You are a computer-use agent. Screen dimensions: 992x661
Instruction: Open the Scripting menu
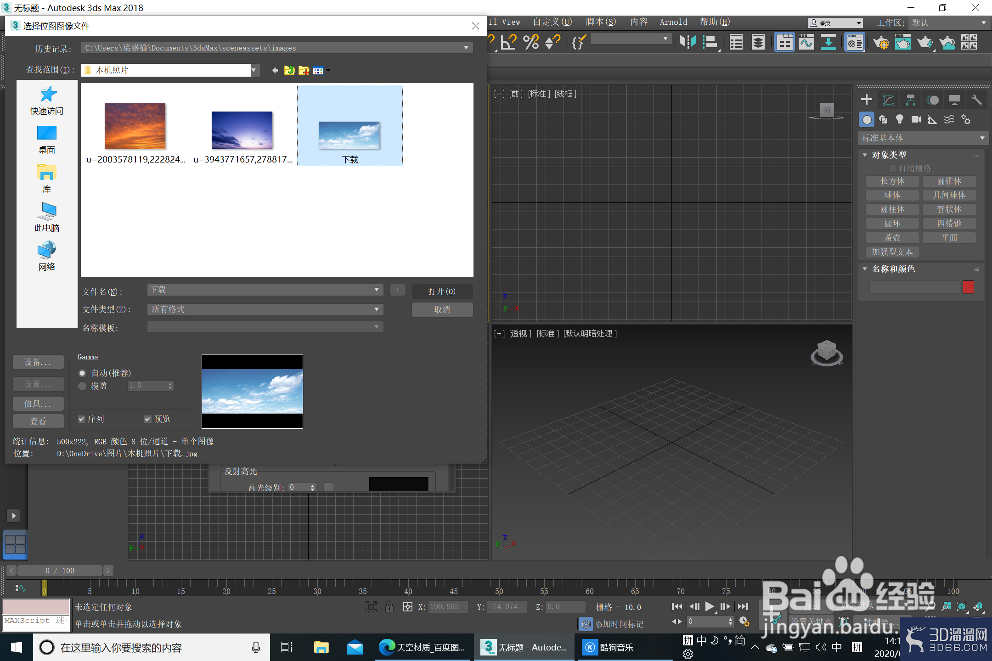pos(601,22)
